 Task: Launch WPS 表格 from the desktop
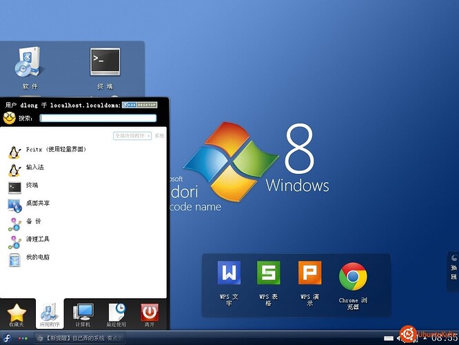(x=268, y=283)
